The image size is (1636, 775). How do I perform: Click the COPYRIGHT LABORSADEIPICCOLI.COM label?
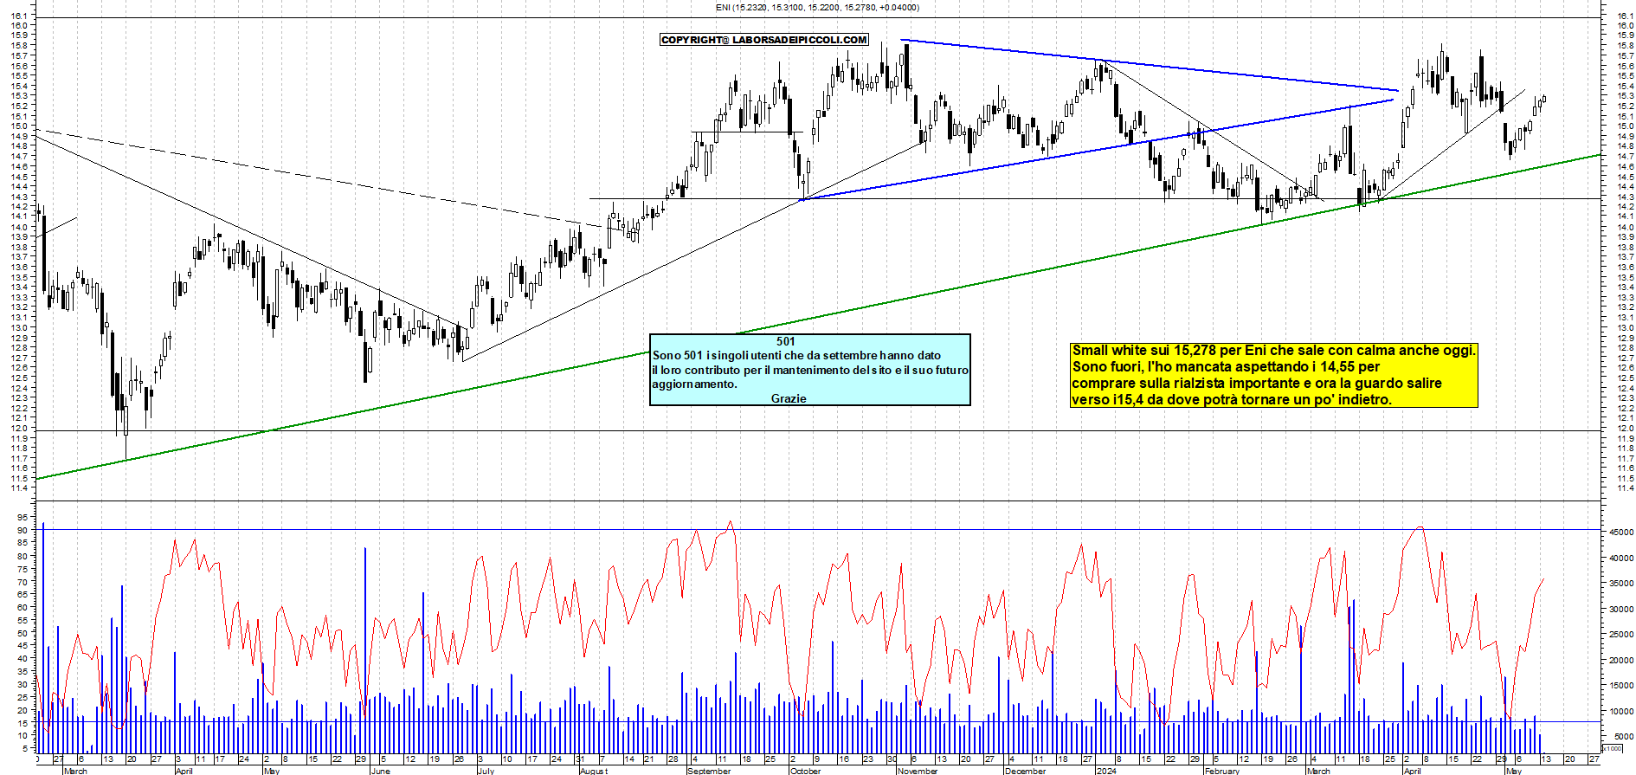764,40
